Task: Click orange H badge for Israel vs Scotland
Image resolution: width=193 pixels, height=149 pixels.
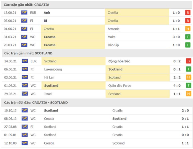Action: pyautogui.click(x=188, y=94)
